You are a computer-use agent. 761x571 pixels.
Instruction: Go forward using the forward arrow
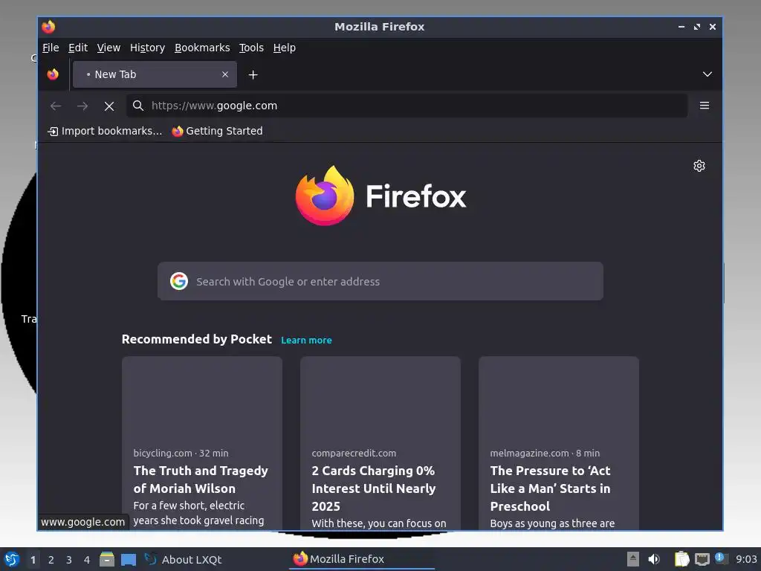click(x=82, y=106)
